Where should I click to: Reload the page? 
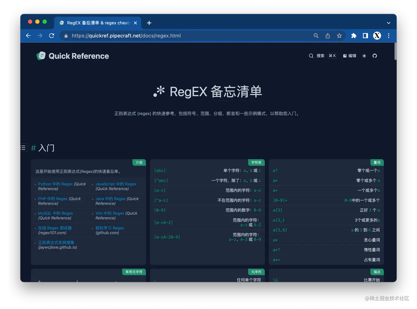(x=52, y=36)
